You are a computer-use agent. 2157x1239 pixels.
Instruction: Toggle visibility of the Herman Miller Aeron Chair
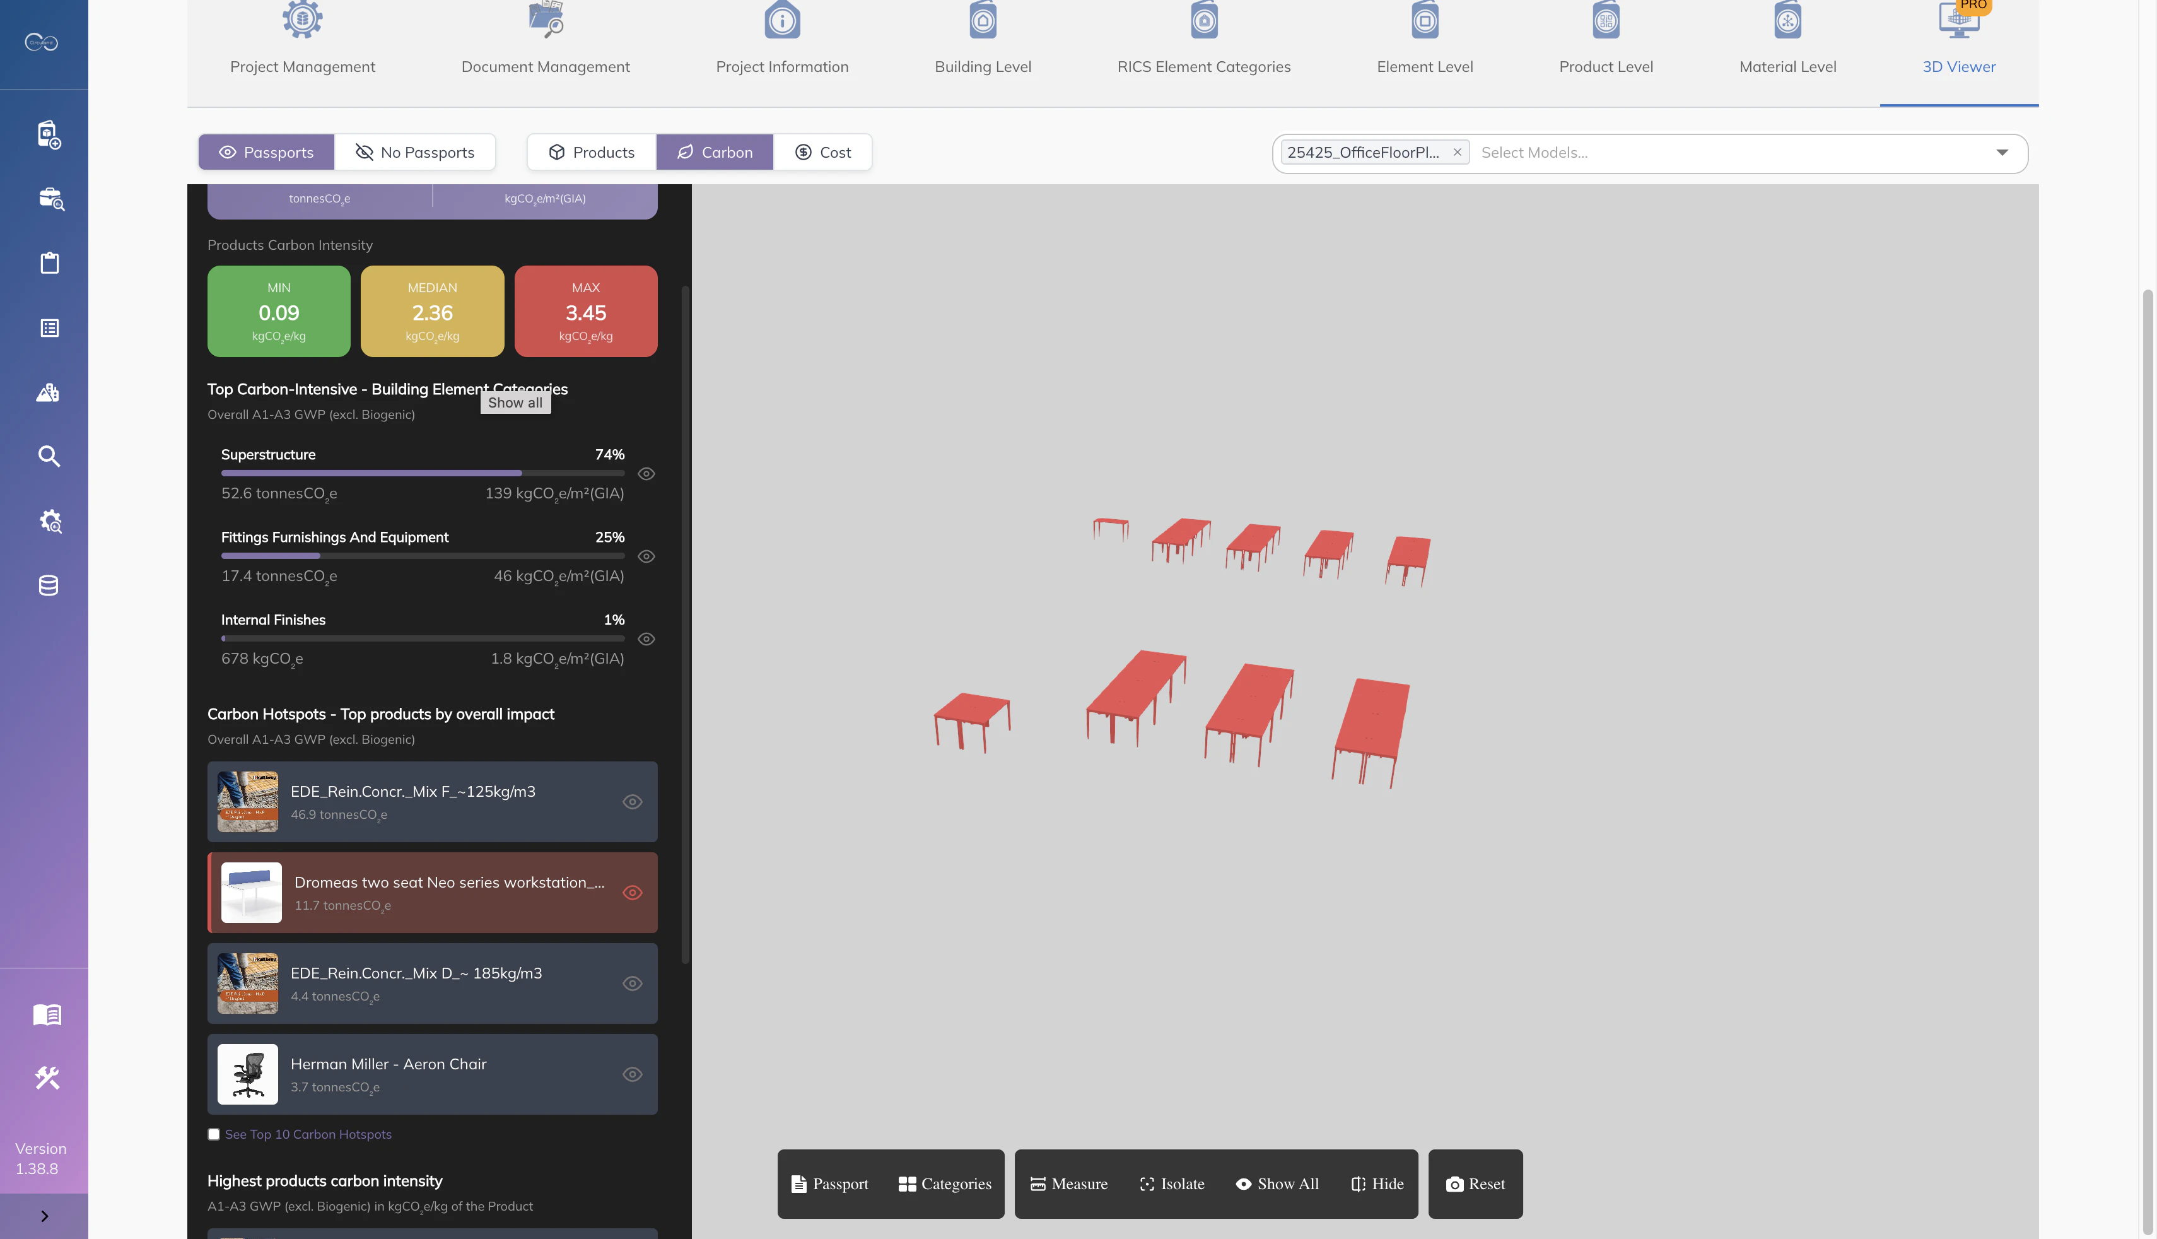pyautogui.click(x=633, y=1075)
